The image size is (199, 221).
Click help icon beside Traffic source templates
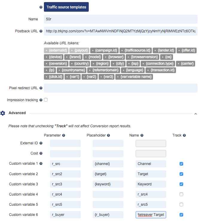point(41,7)
